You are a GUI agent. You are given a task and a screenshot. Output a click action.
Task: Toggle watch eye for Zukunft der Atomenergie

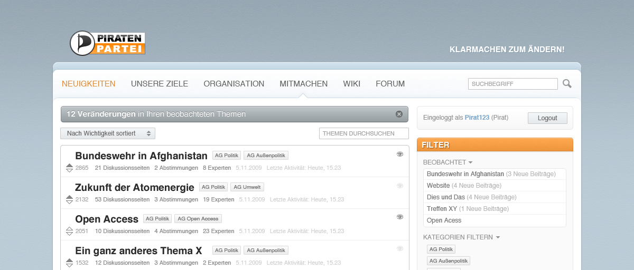click(400, 186)
